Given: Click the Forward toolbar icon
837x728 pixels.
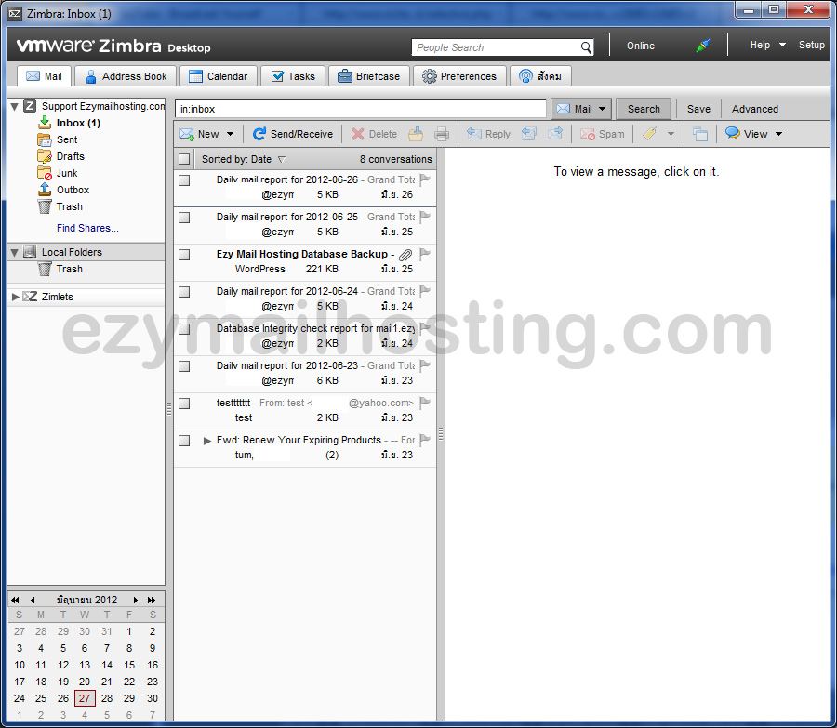Looking at the screenshot, I should pos(555,134).
